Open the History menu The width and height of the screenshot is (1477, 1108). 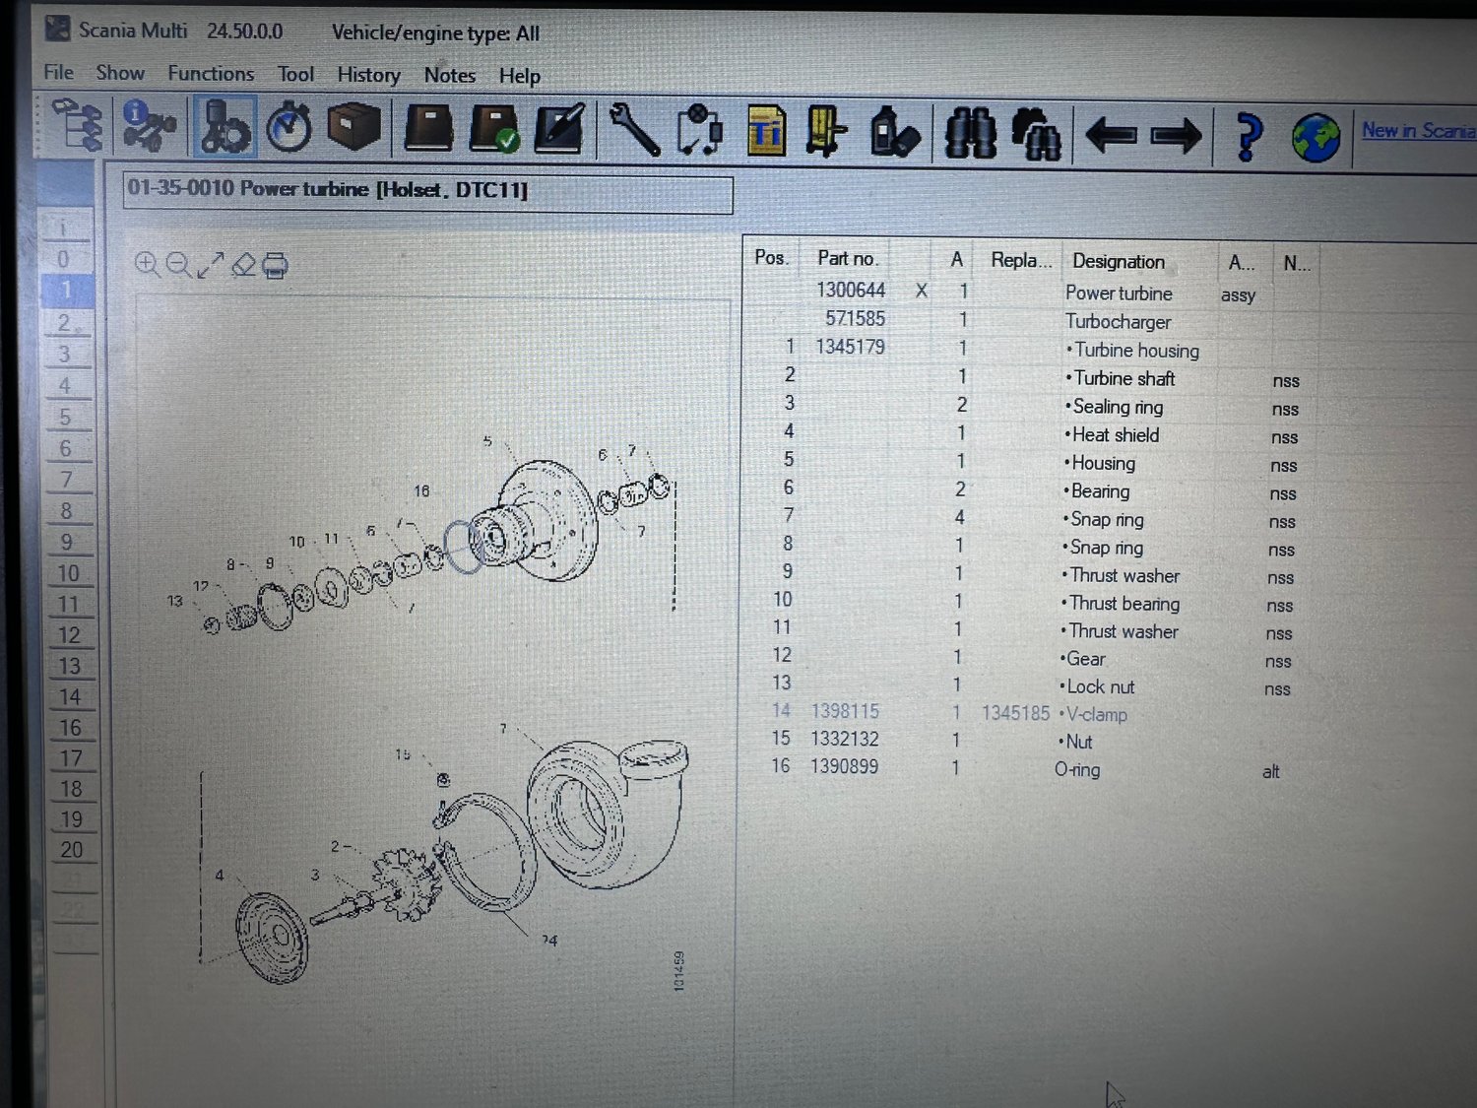(368, 75)
